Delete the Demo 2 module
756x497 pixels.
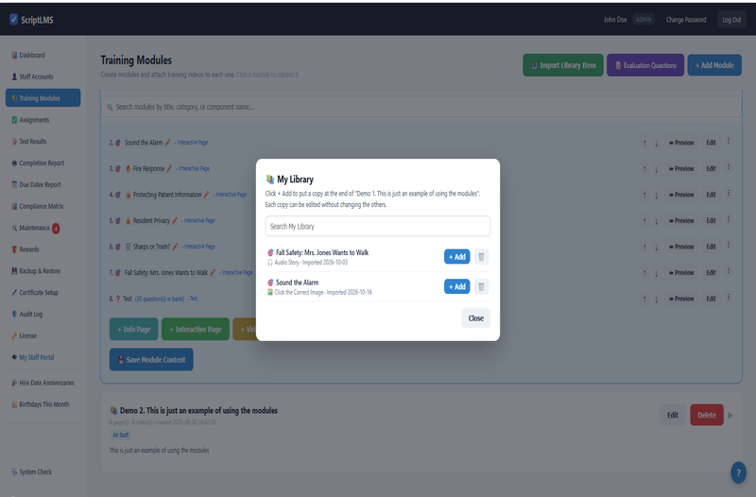(x=707, y=415)
